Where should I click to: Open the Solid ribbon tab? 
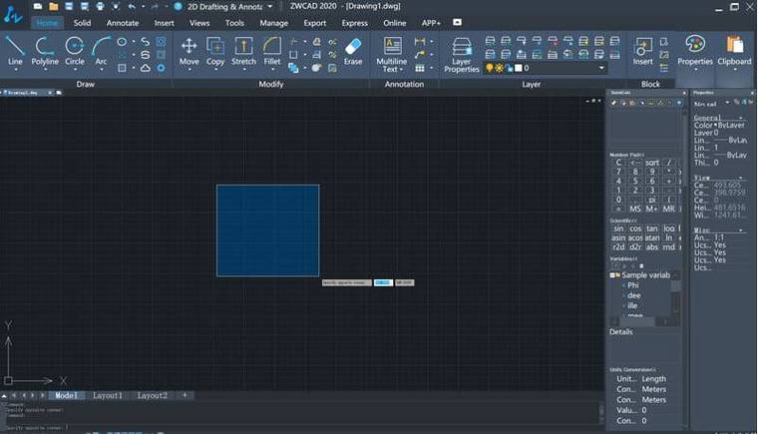click(x=82, y=23)
